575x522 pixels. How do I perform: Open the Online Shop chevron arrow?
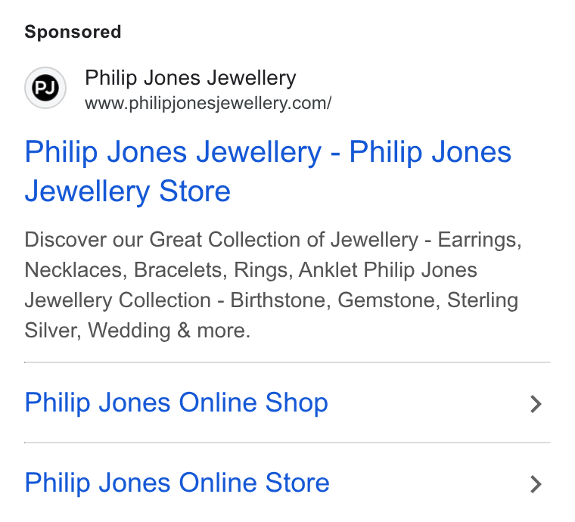[x=536, y=404]
